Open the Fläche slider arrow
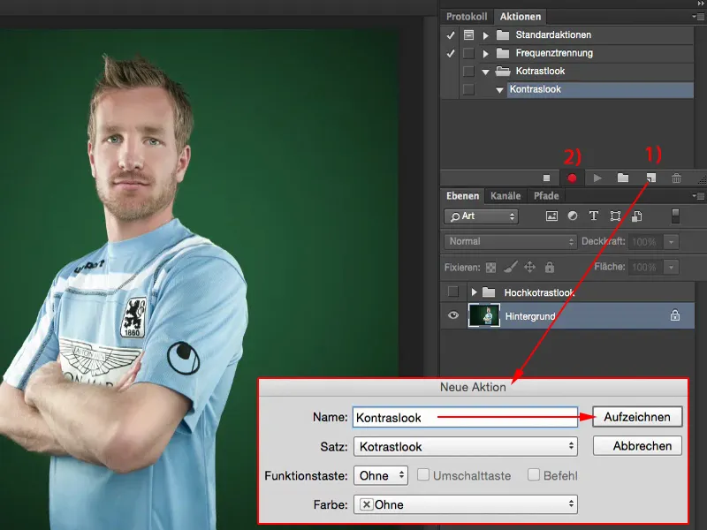Viewport: 707px width, 530px height. (671, 268)
